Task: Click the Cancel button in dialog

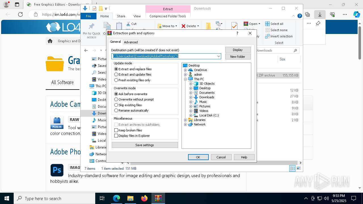Action: pos(221,157)
